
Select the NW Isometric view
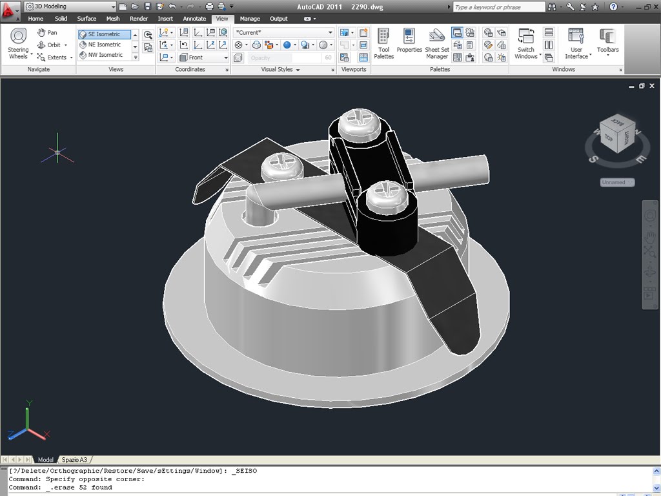coord(104,55)
